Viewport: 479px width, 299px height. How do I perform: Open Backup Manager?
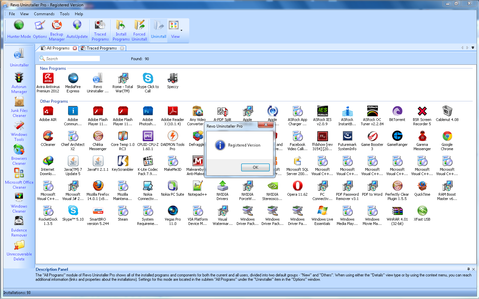pyautogui.click(x=57, y=30)
